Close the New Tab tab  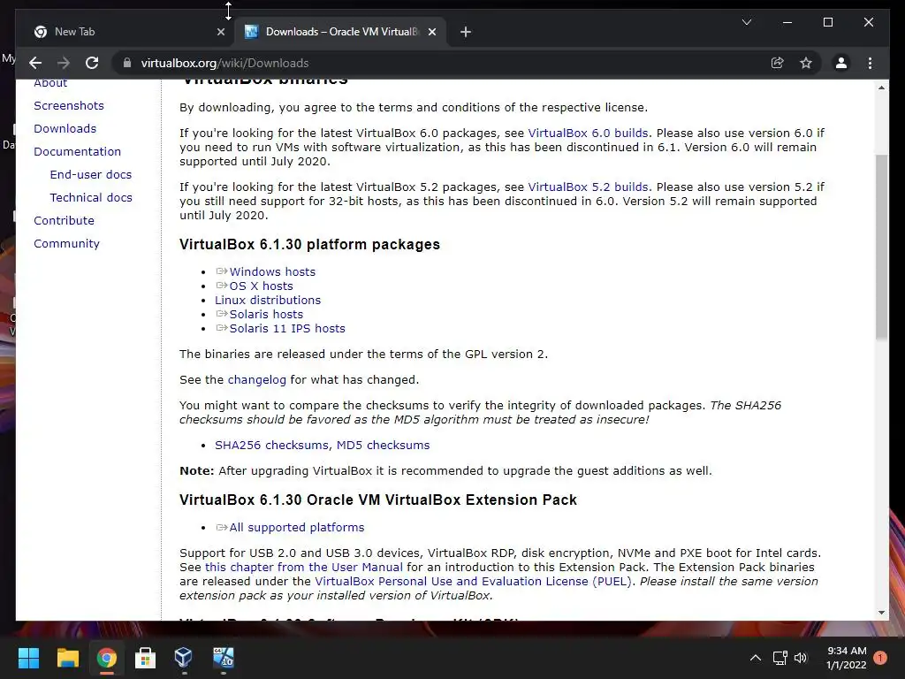[x=220, y=32]
